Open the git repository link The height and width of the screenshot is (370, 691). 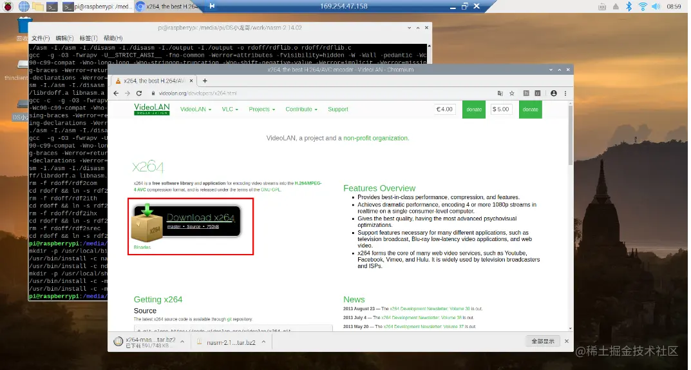(229, 319)
